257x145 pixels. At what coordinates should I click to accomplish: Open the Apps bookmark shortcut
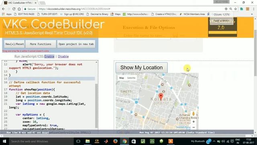[7, 14]
